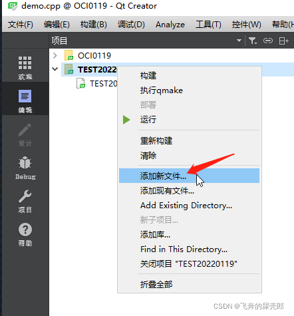
Task: Click the .pro file icon under TEST2022
Action: (80, 83)
